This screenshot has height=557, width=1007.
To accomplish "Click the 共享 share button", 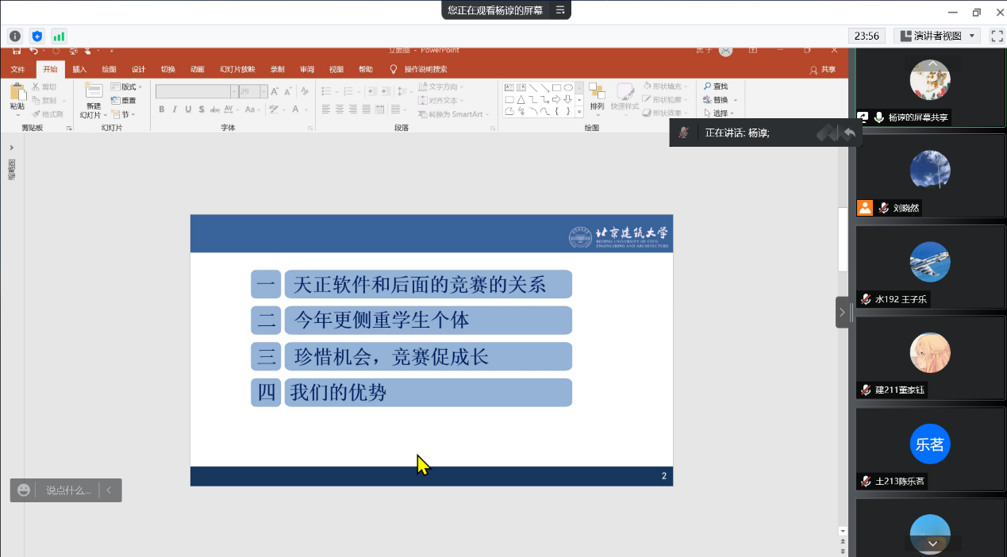I will (822, 69).
